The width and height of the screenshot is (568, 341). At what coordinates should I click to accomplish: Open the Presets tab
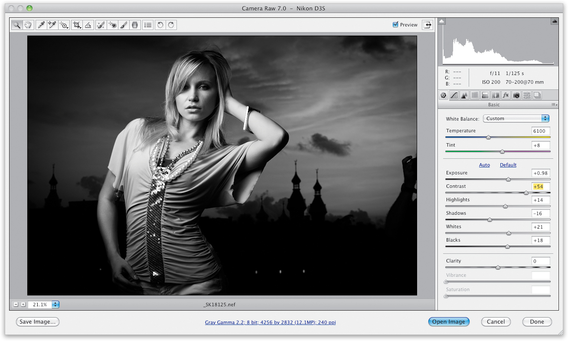[527, 95]
